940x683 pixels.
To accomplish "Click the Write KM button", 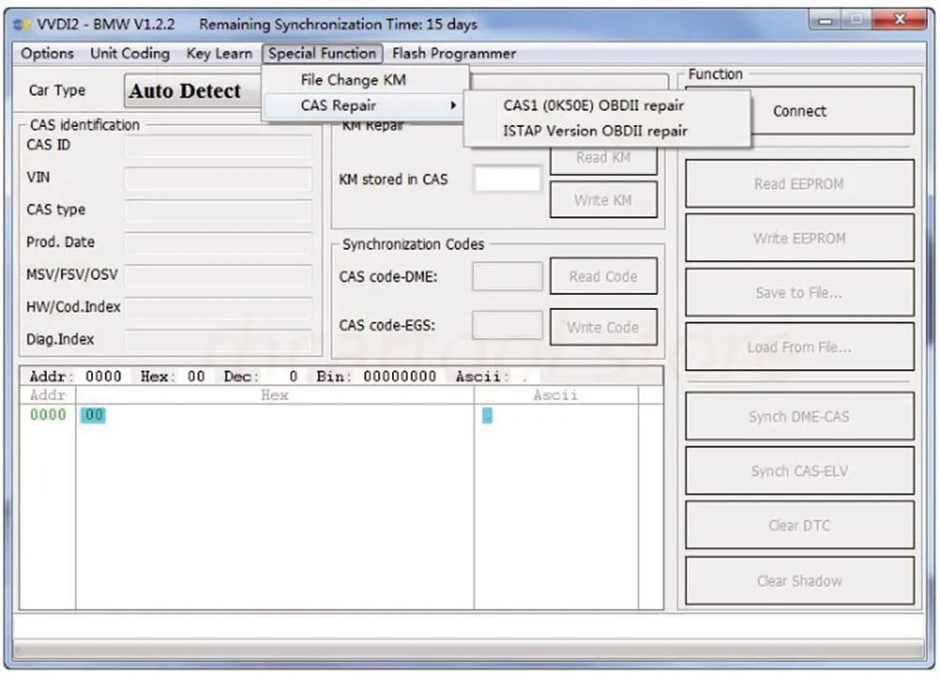I will pos(603,200).
